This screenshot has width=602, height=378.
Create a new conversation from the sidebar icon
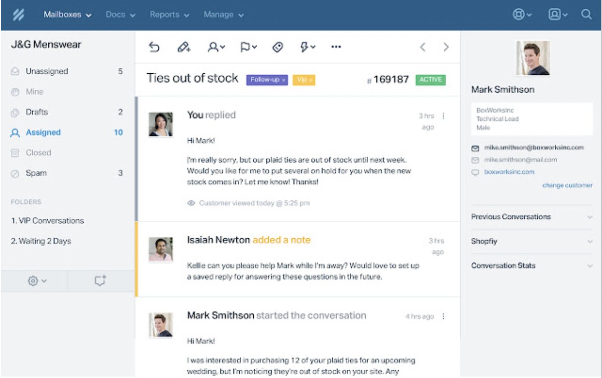(100, 280)
